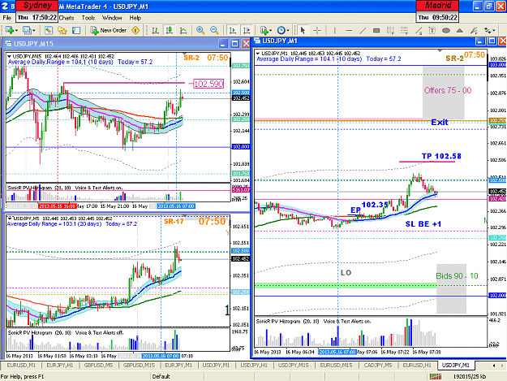The image size is (507, 381).
Task: Toggle Auto Scroll for the chart
Action: click(232, 30)
